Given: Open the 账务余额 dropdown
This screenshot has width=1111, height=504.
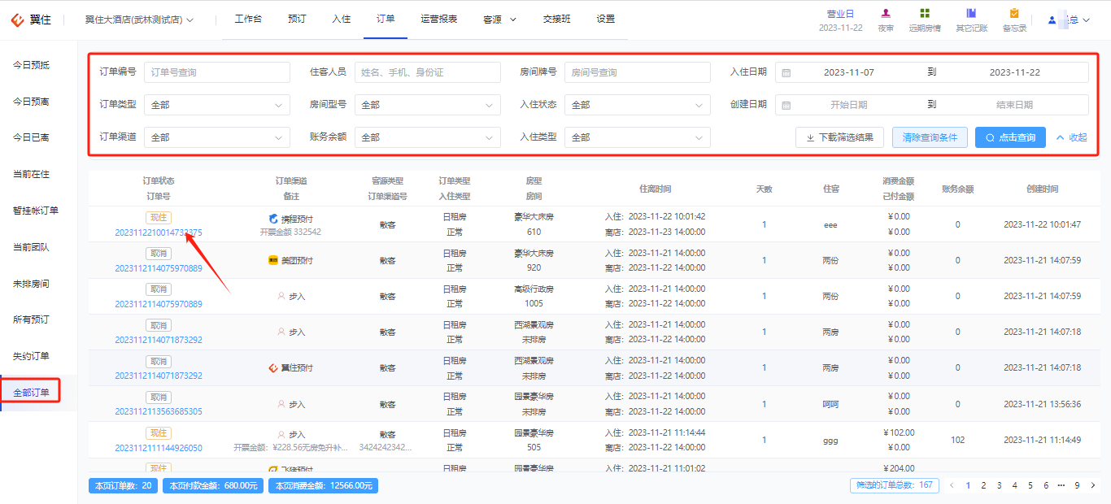Looking at the screenshot, I should point(428,137).
